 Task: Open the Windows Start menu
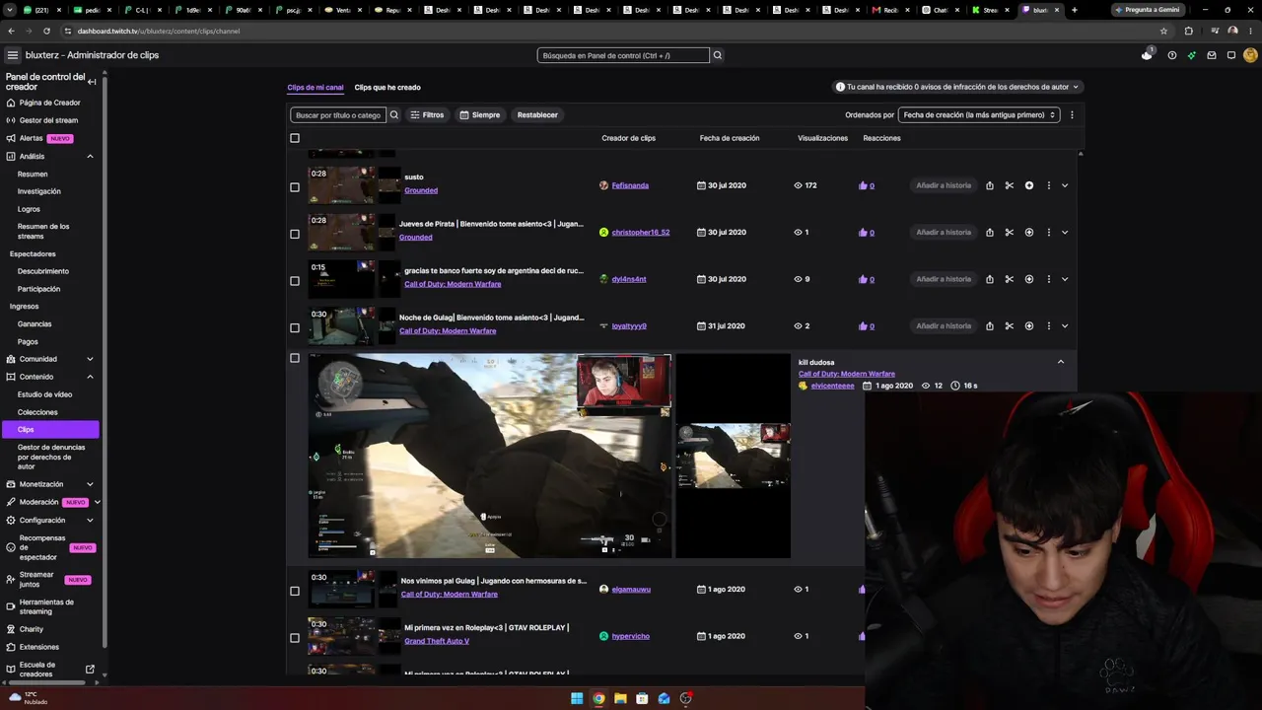click(577, 698)
